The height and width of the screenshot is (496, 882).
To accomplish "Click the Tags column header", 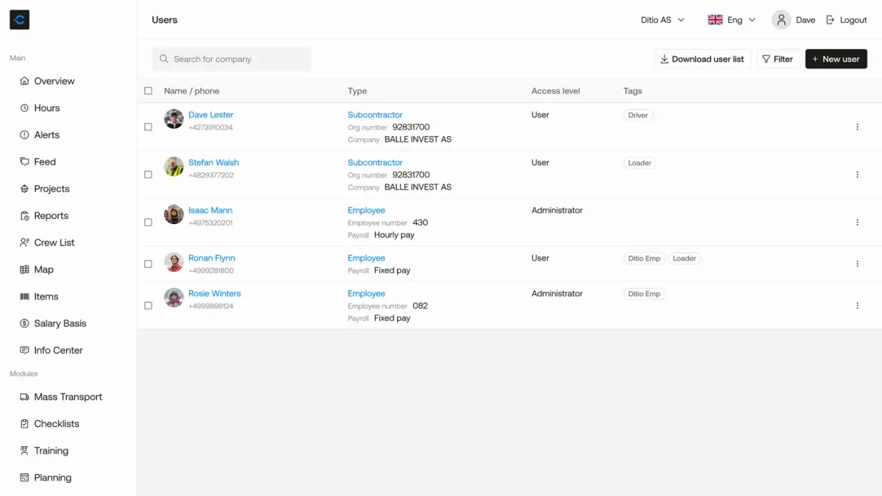I will click(x=633, y=91).
